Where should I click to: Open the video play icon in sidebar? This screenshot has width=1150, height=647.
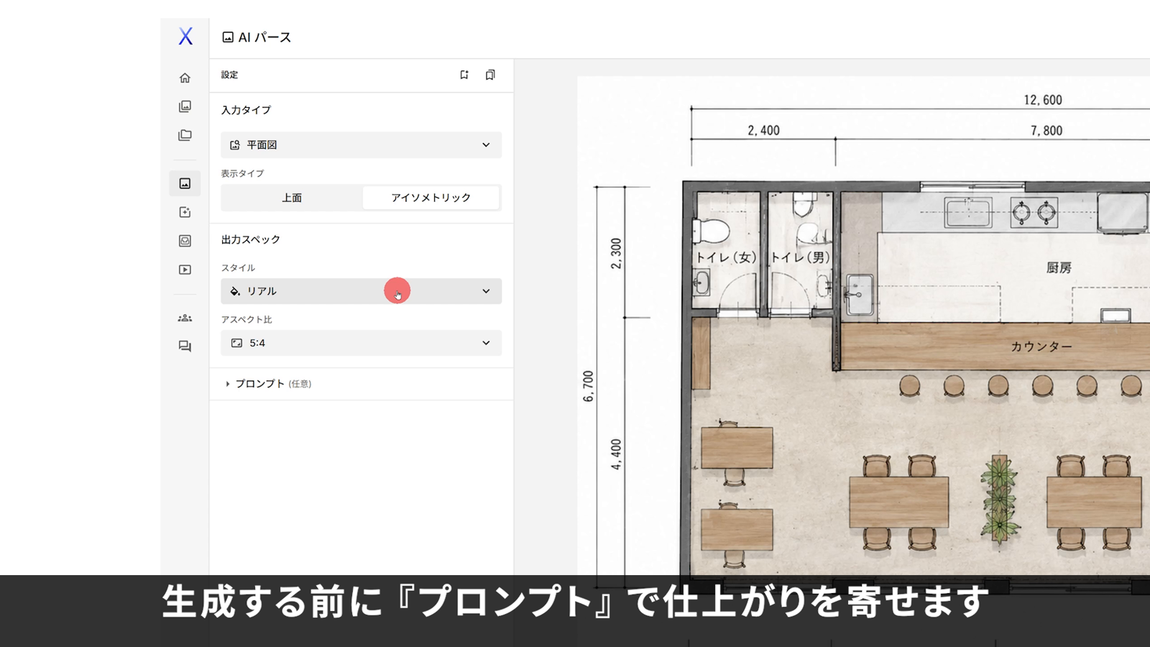coord(185,270)
